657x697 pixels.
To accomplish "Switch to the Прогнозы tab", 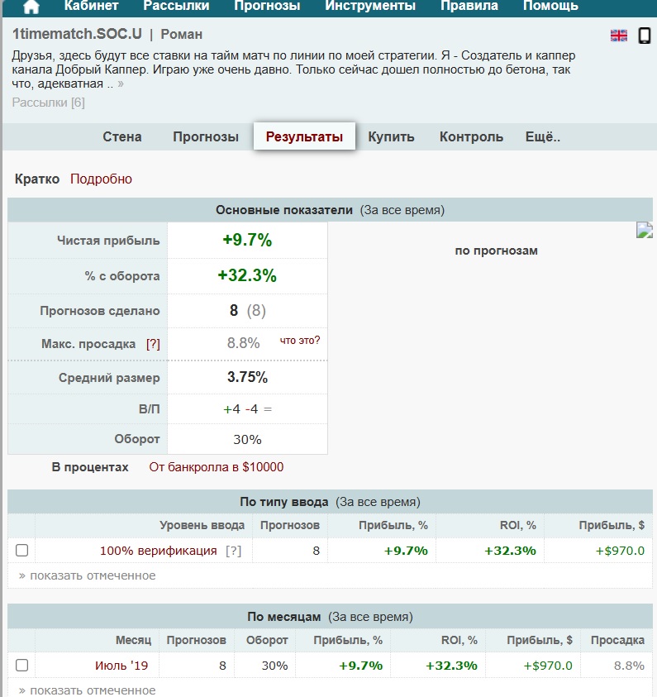I will 206,137.
